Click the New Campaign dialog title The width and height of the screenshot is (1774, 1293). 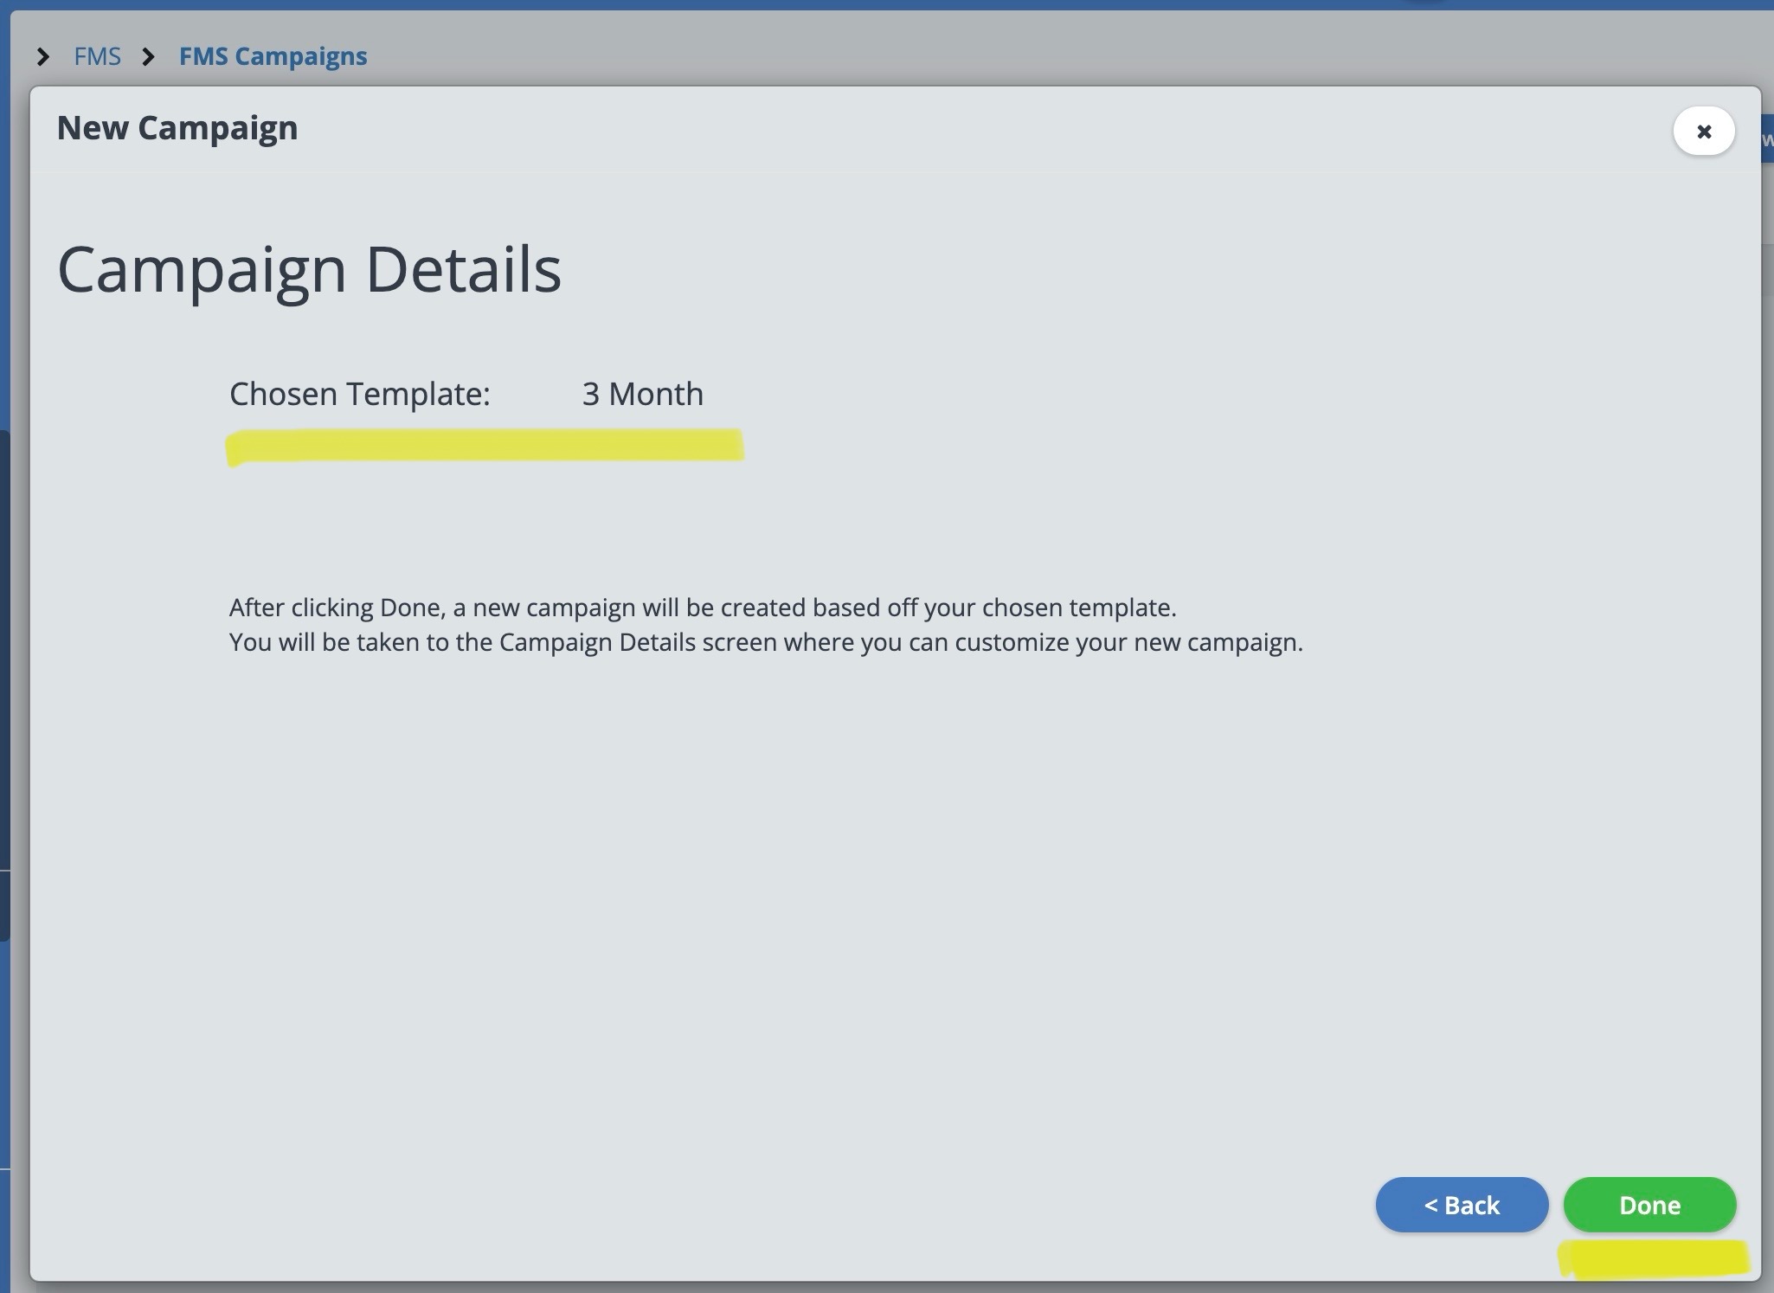pyautogui.click(x=177, y=128)
